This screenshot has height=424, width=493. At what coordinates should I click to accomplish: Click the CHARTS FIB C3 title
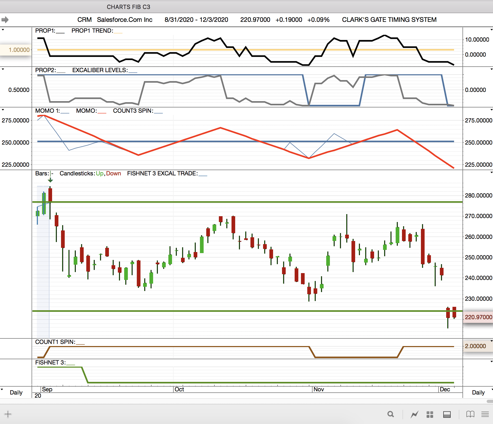(128, 7)
